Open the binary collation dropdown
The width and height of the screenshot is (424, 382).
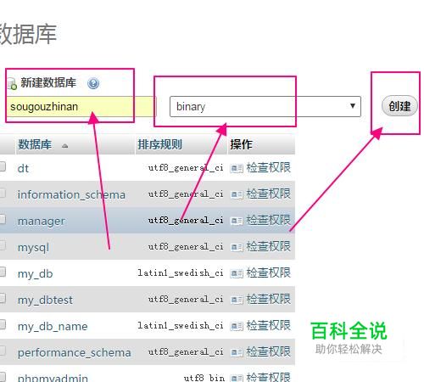[265, 106]
